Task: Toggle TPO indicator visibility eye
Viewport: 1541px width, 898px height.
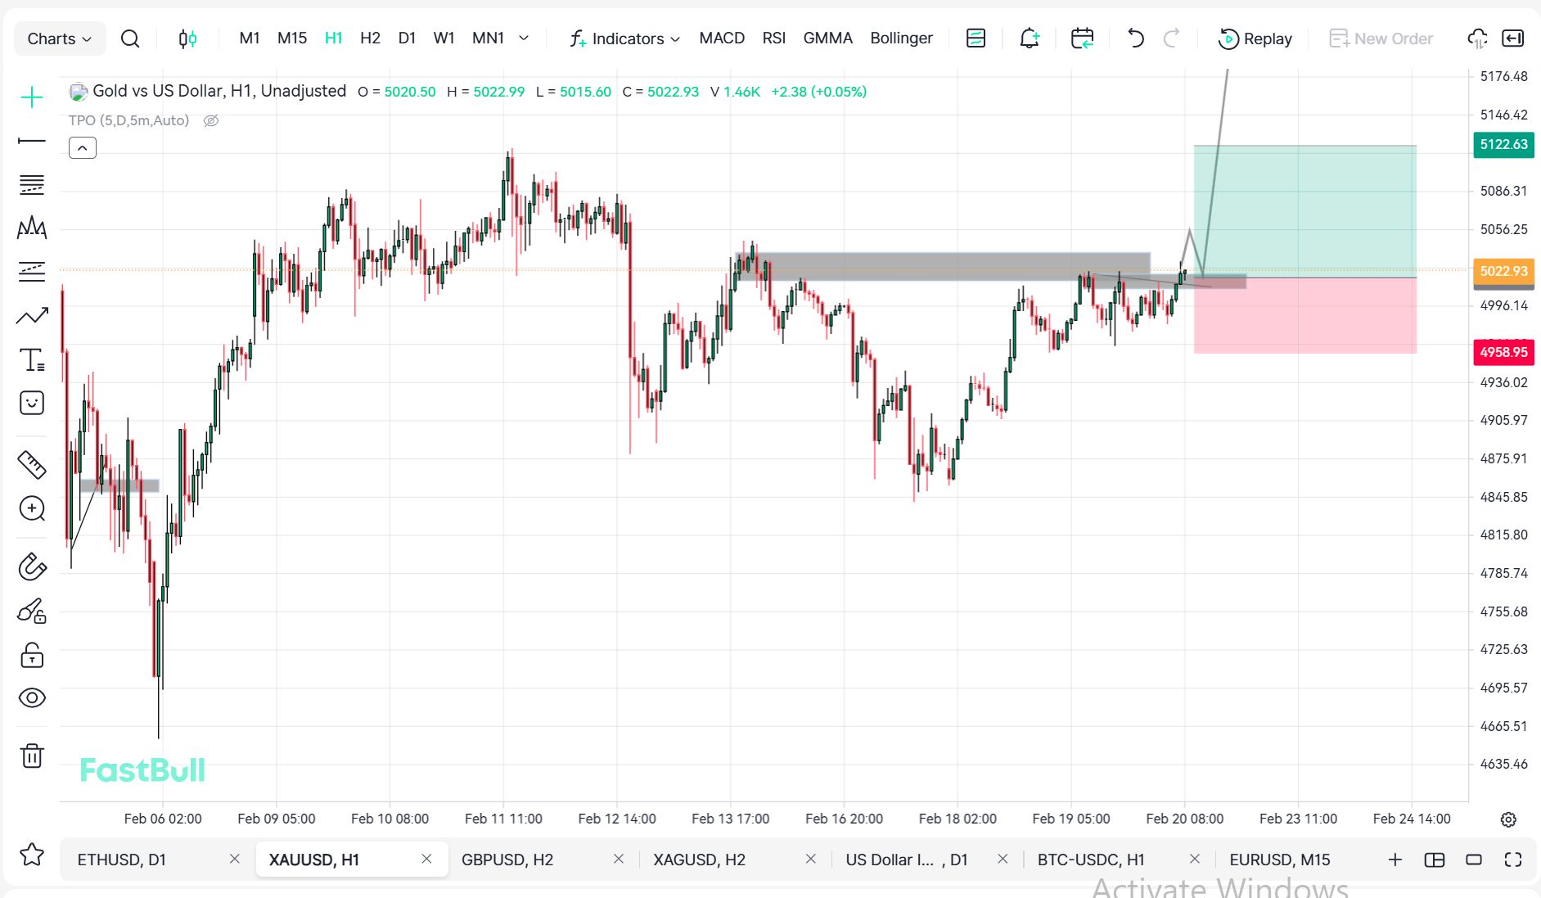Action: click(x=211, y=121)
